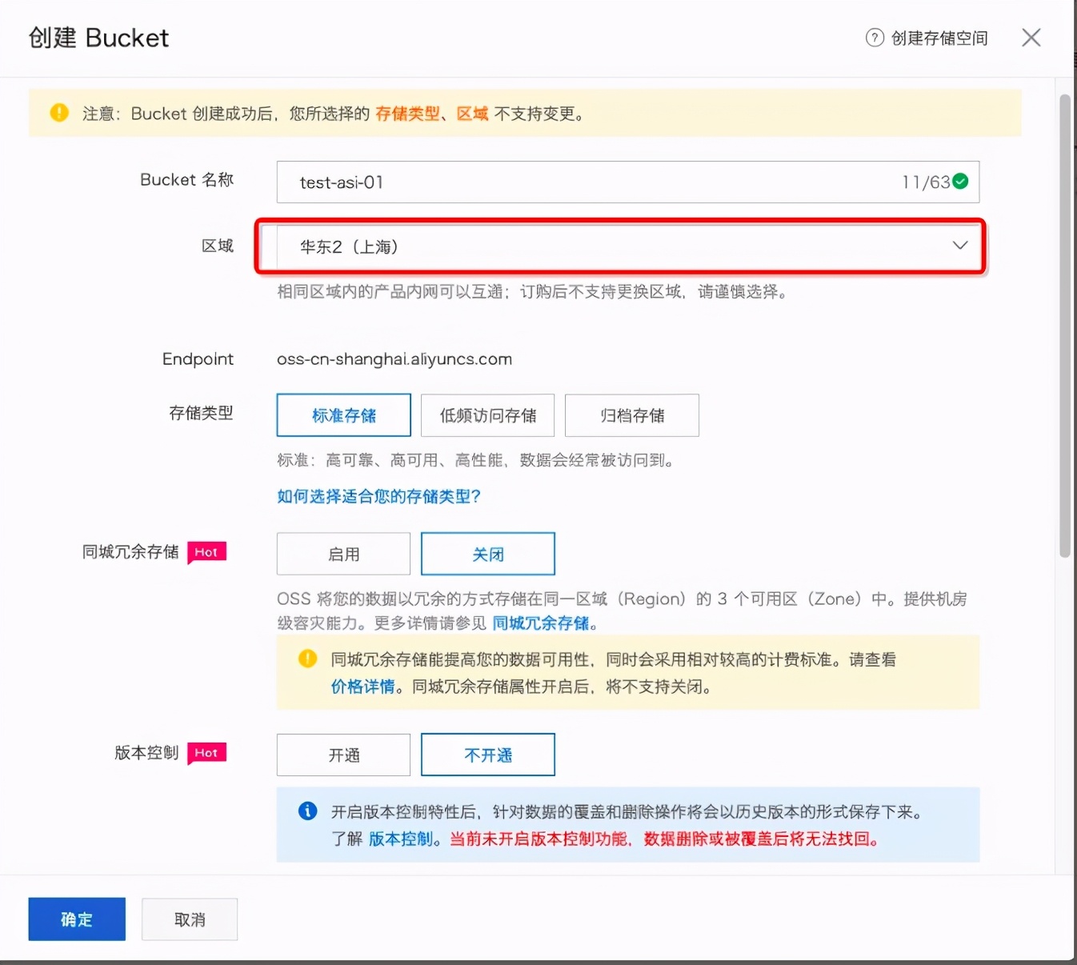
Task: Select 低频访问存储 storage option
Action: point(487,415)
